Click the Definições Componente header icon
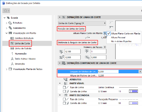 point(64,63)
